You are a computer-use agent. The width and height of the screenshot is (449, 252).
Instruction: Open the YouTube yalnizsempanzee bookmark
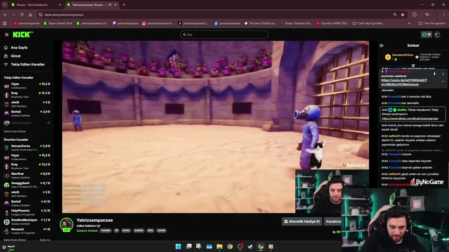tap(27, 23)
